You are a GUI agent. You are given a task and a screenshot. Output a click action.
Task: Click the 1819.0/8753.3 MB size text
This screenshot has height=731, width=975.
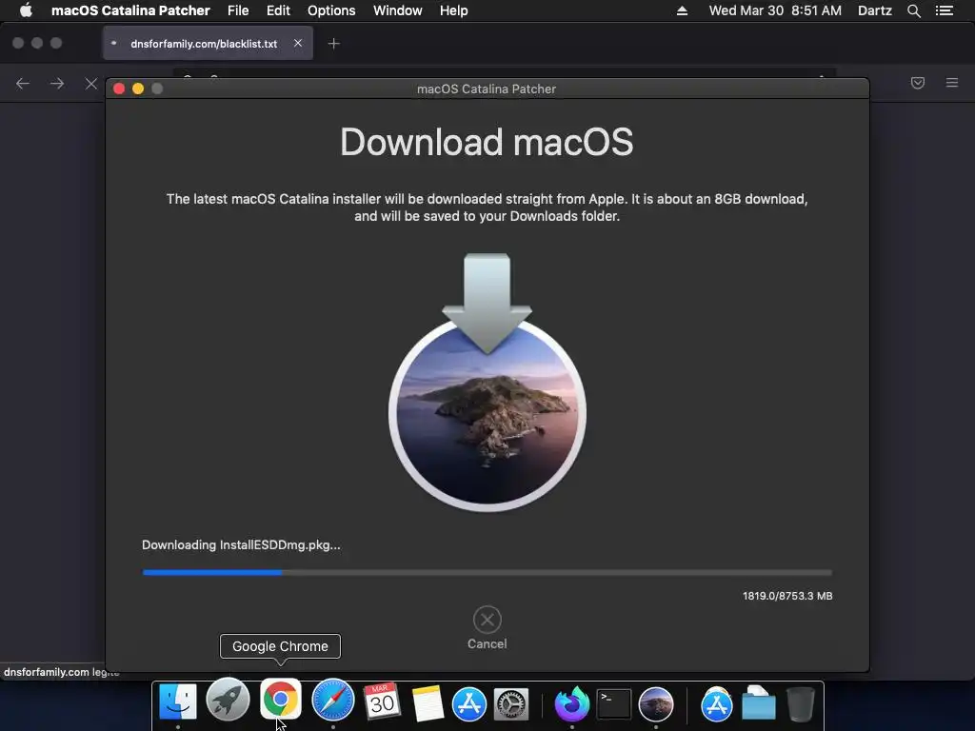787,596
